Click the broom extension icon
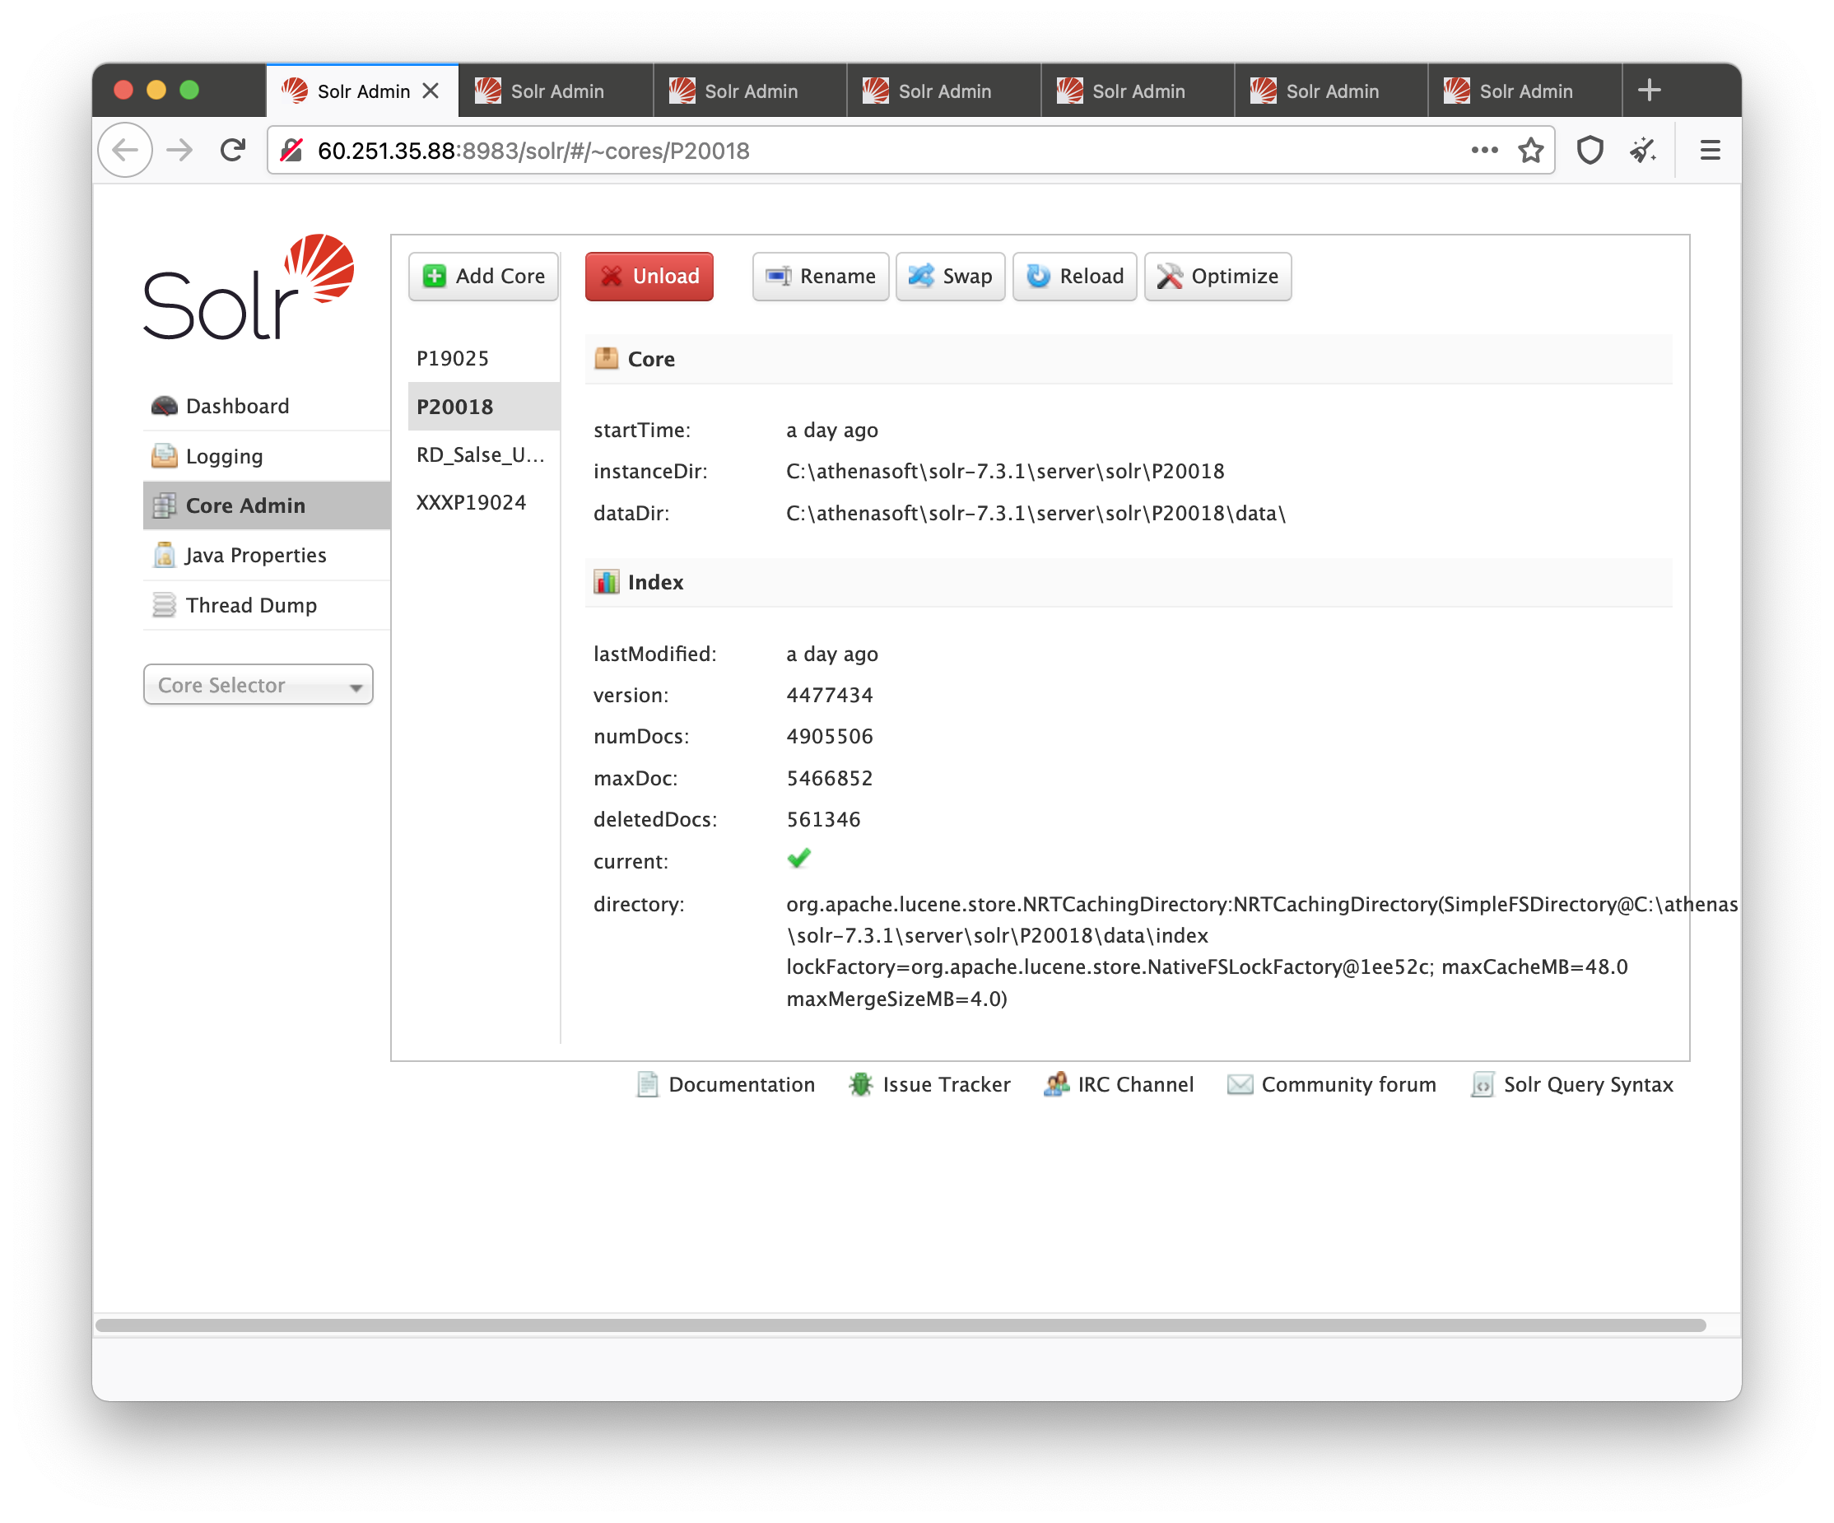 (x=1644, y=150)
